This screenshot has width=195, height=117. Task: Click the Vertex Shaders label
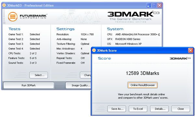(66, 53)
